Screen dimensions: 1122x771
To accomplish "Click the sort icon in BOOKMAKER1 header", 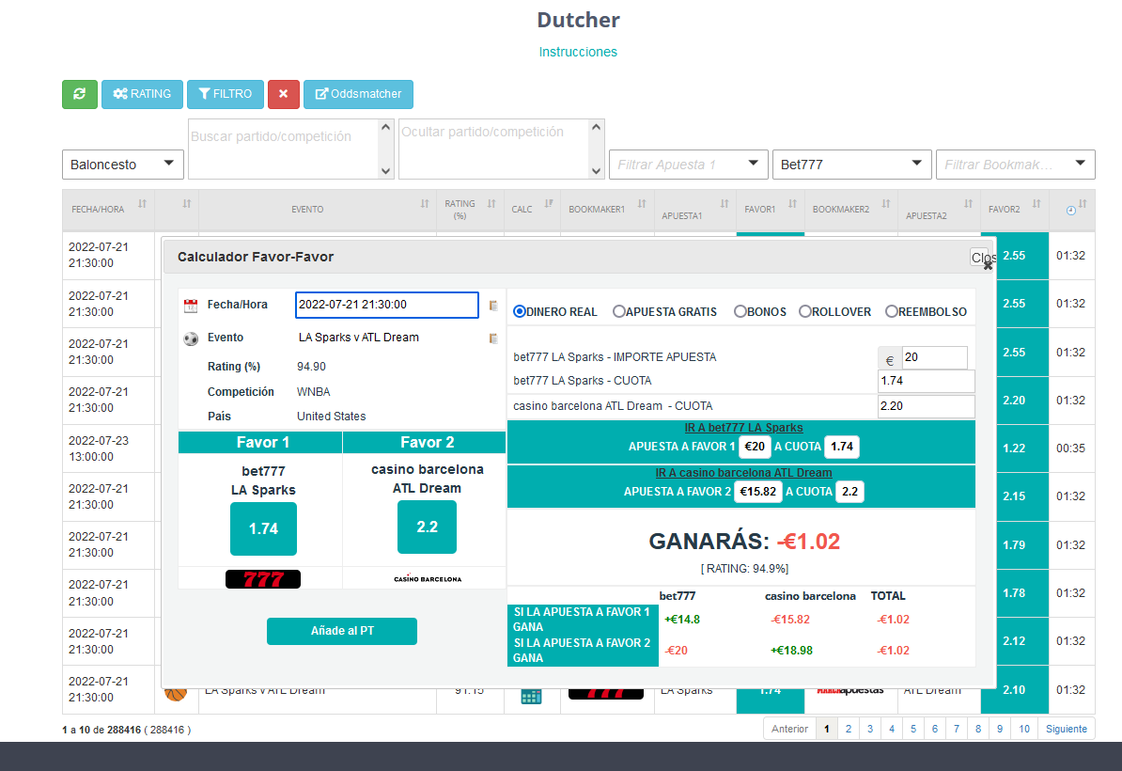I will click(642, 204).
